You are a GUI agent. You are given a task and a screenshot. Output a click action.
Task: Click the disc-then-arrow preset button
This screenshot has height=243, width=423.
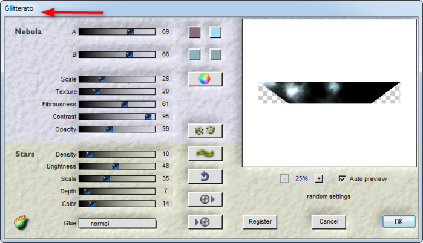(x=205, y=199)
